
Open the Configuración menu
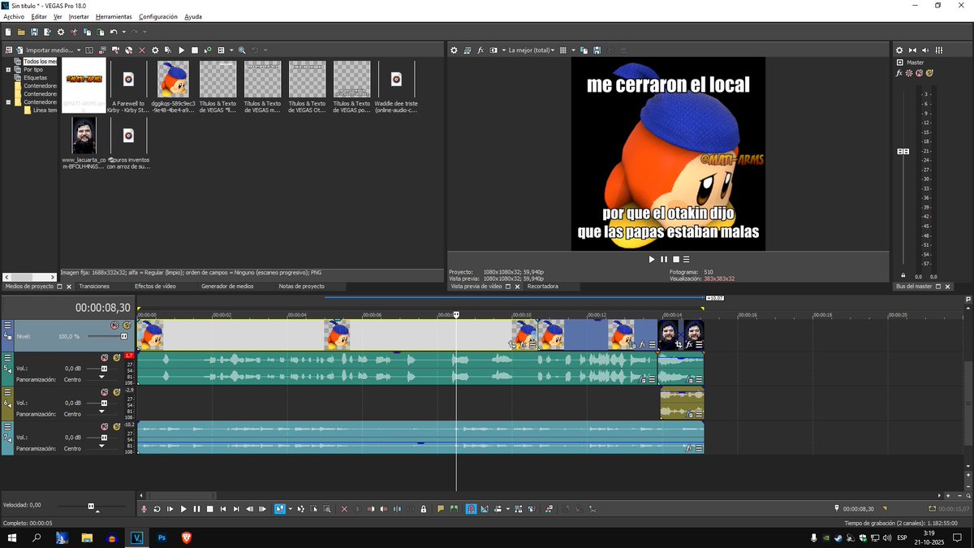[158, 16]
